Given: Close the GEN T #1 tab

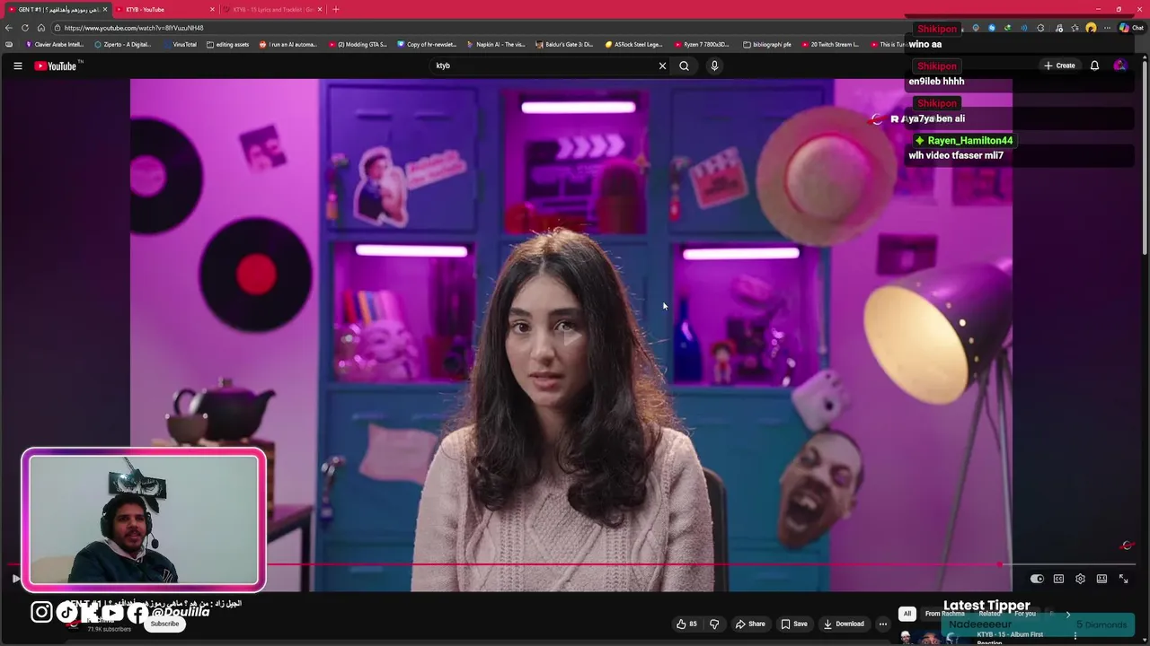Looking at the screenshot, I should point(105,9).
